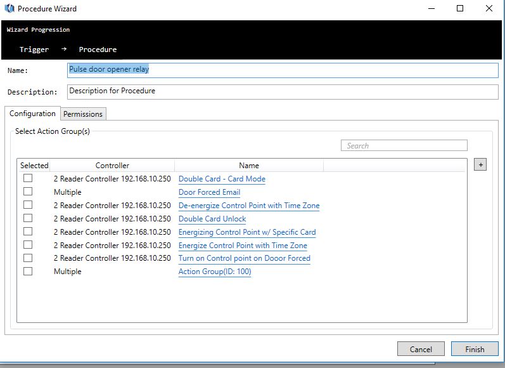Switch to the Permissions tab
This screenshot has height=368, width=505.
(x=83, y=114)
